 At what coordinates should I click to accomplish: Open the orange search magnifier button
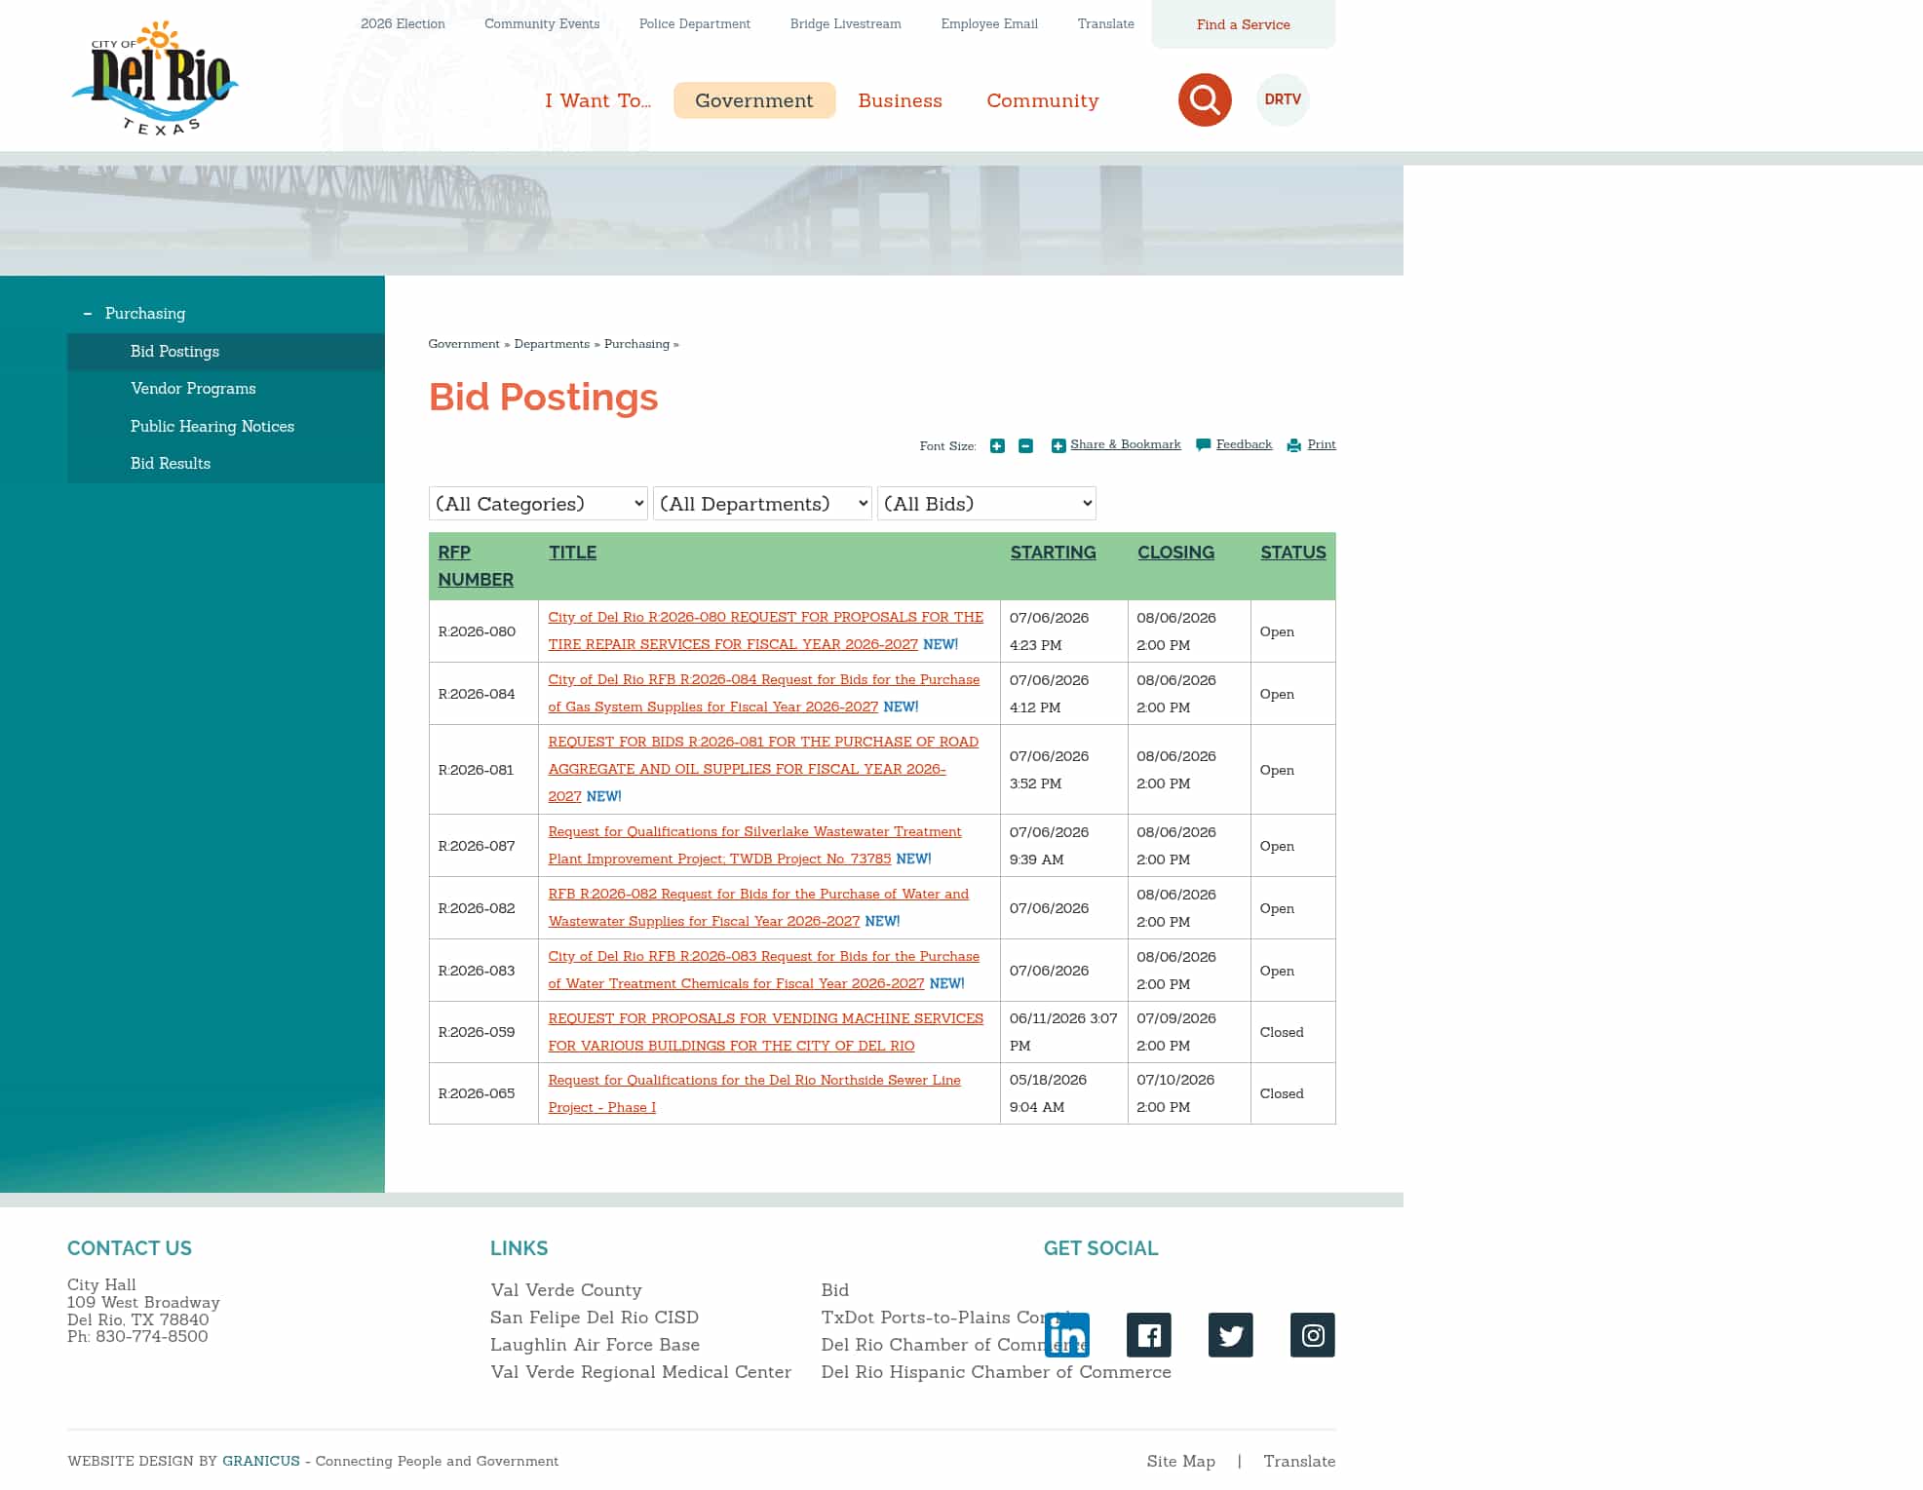[x=1205, y=99]
